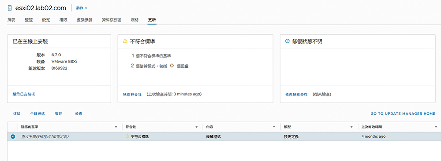441x161 pixels.
Task: Click the 修復 button
Action: click(78, 114)
